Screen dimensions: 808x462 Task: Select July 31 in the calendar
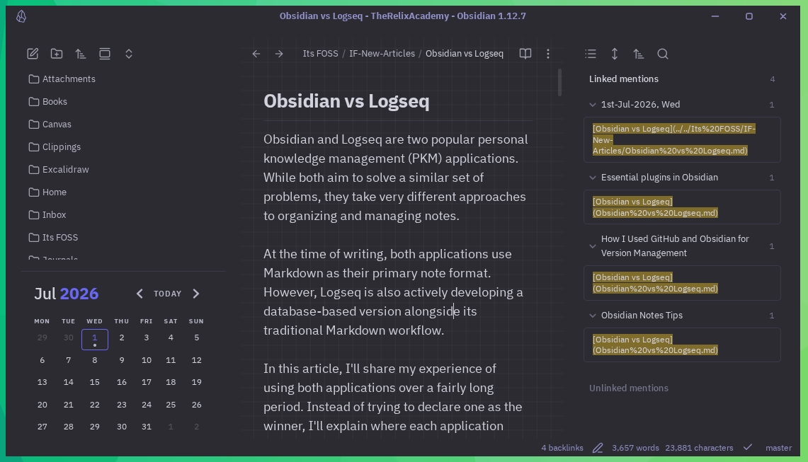147,427
